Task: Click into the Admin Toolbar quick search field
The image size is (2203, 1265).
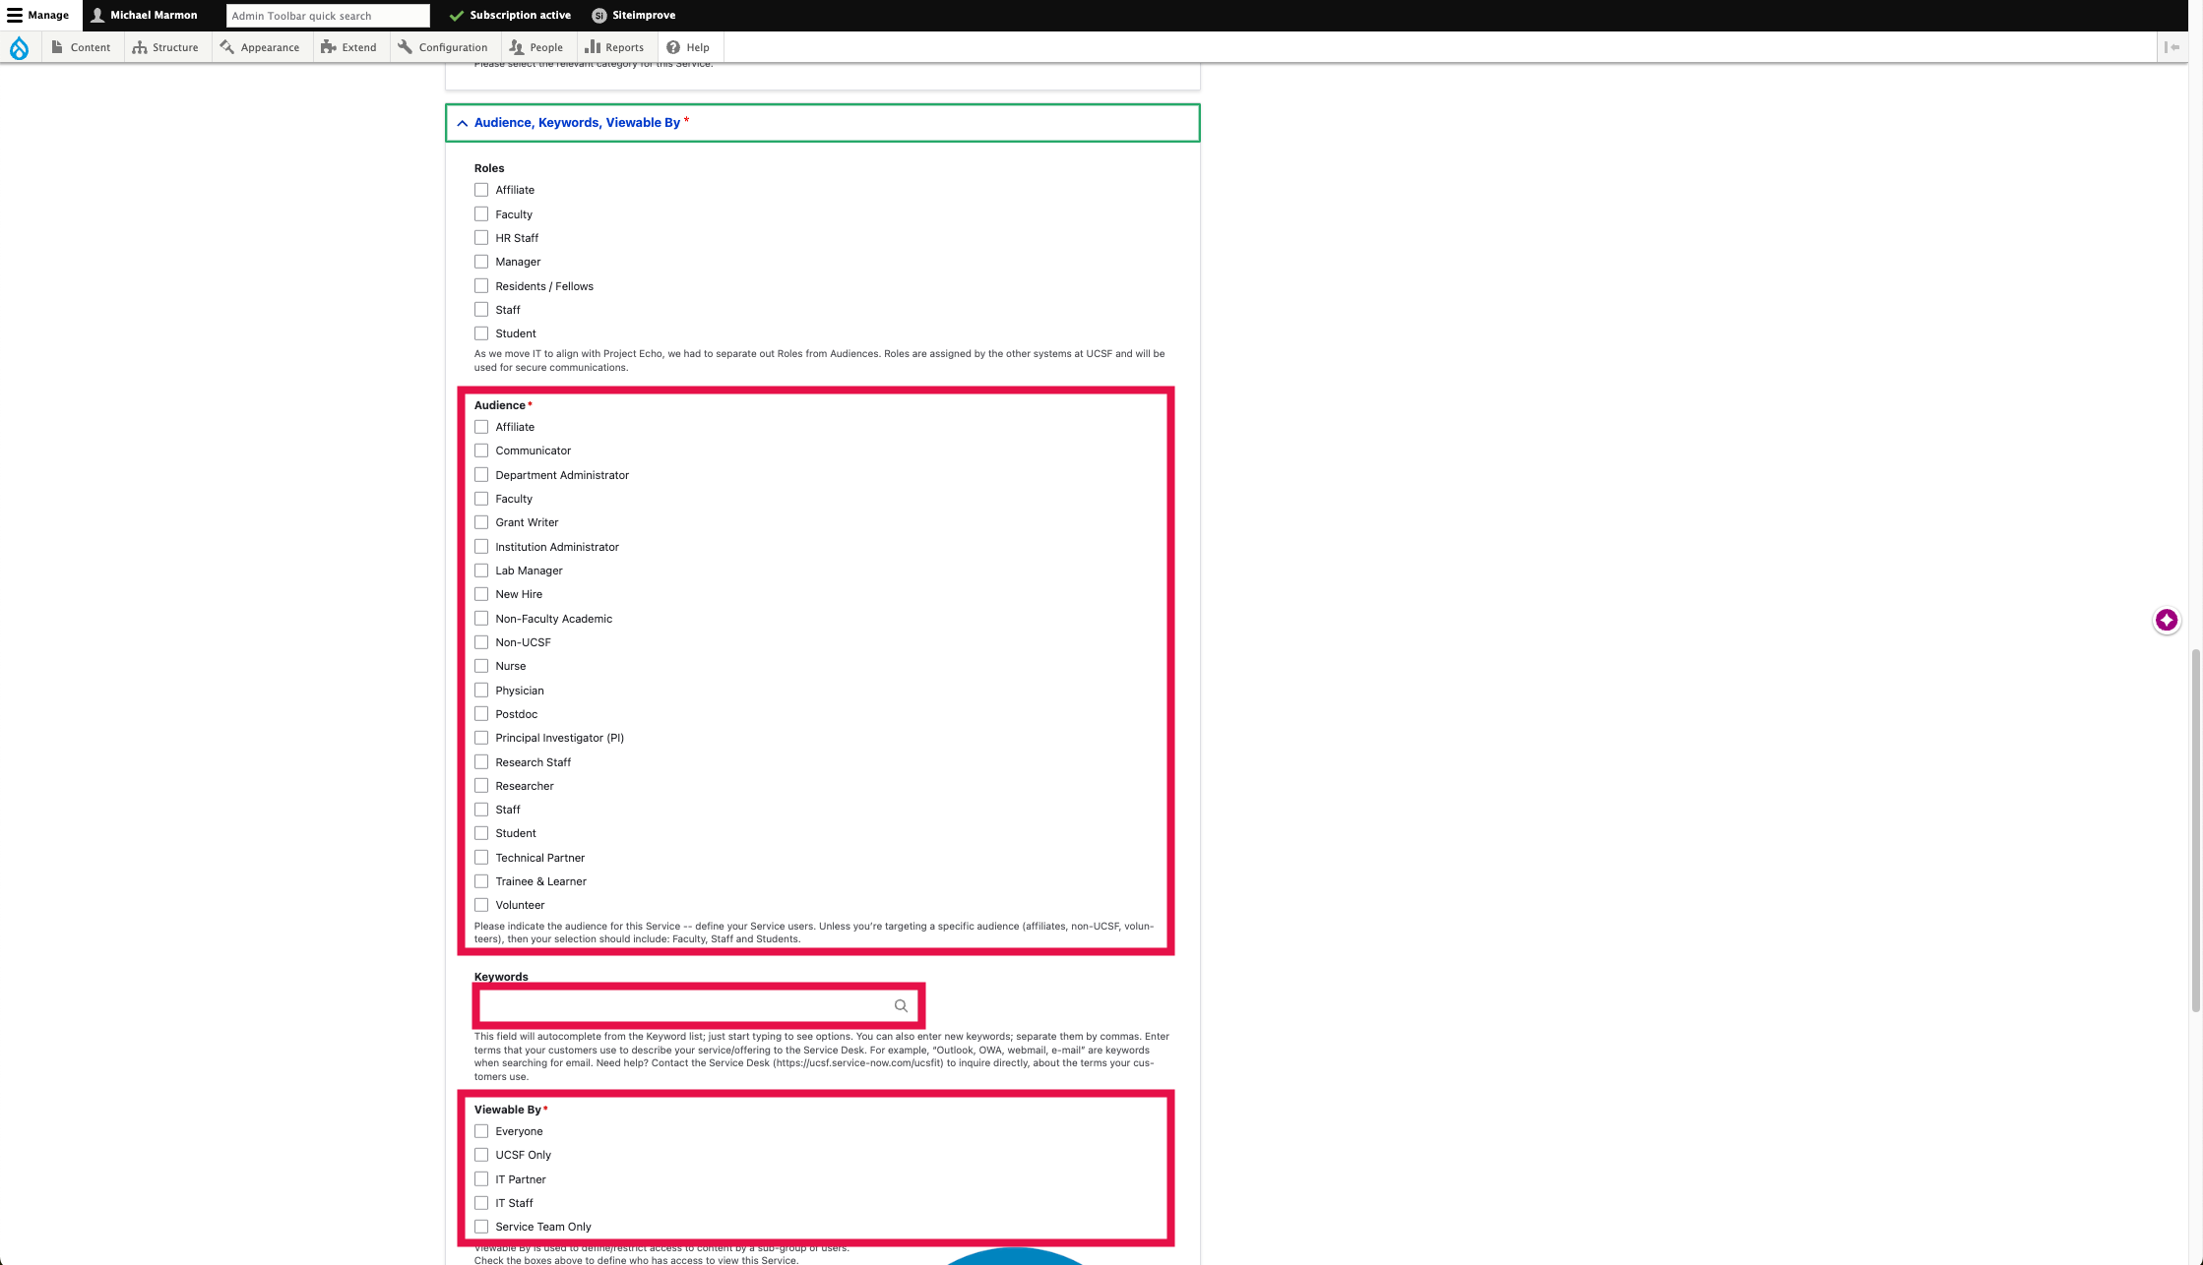Action: click(x=328, y=15)
